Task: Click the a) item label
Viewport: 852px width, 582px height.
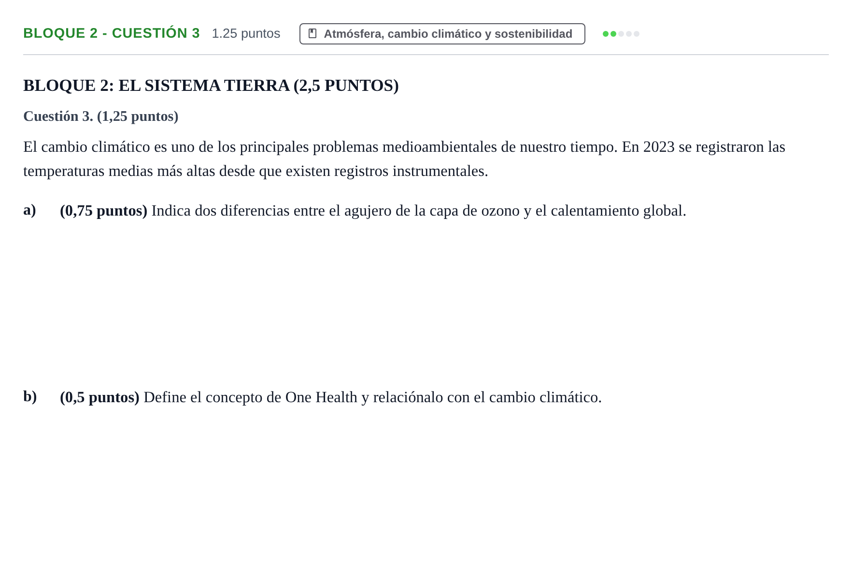Action: coord(29,210)
